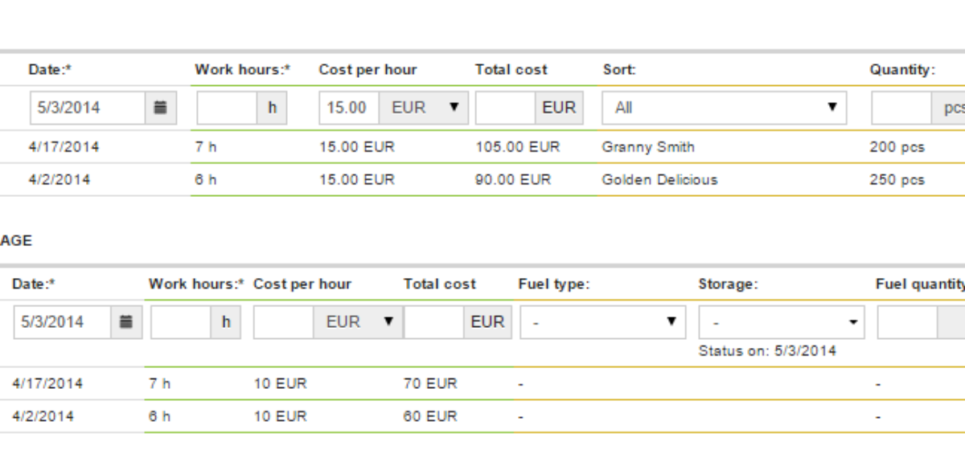Open calendar picker in lower Date field

click(126, 321)
